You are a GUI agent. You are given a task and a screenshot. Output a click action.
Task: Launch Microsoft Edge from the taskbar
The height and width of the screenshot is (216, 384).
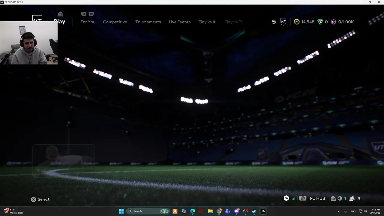(x=193, y=211)
